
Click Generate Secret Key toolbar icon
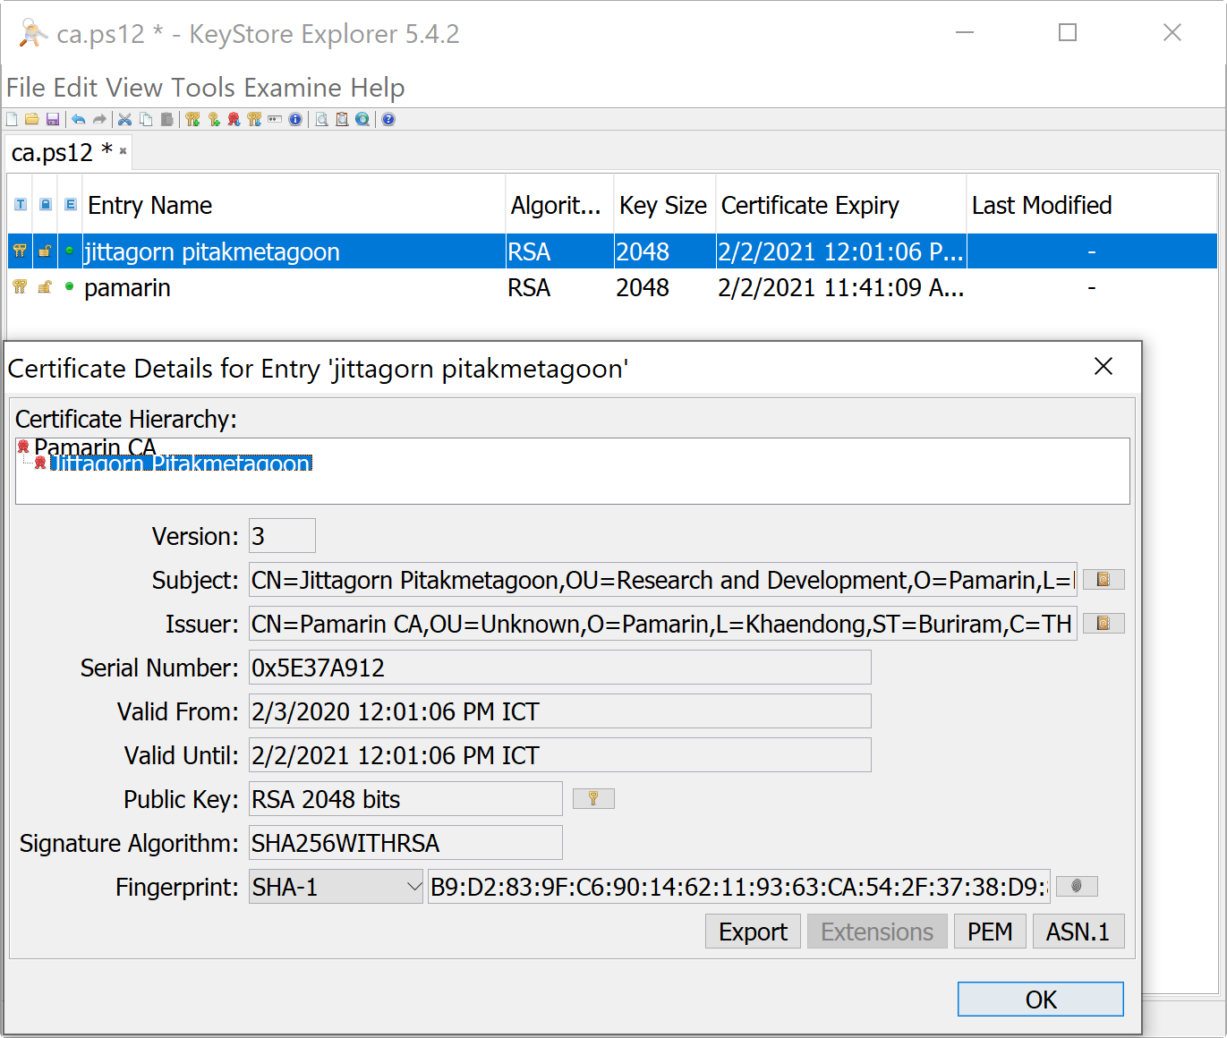coord(214,119)
